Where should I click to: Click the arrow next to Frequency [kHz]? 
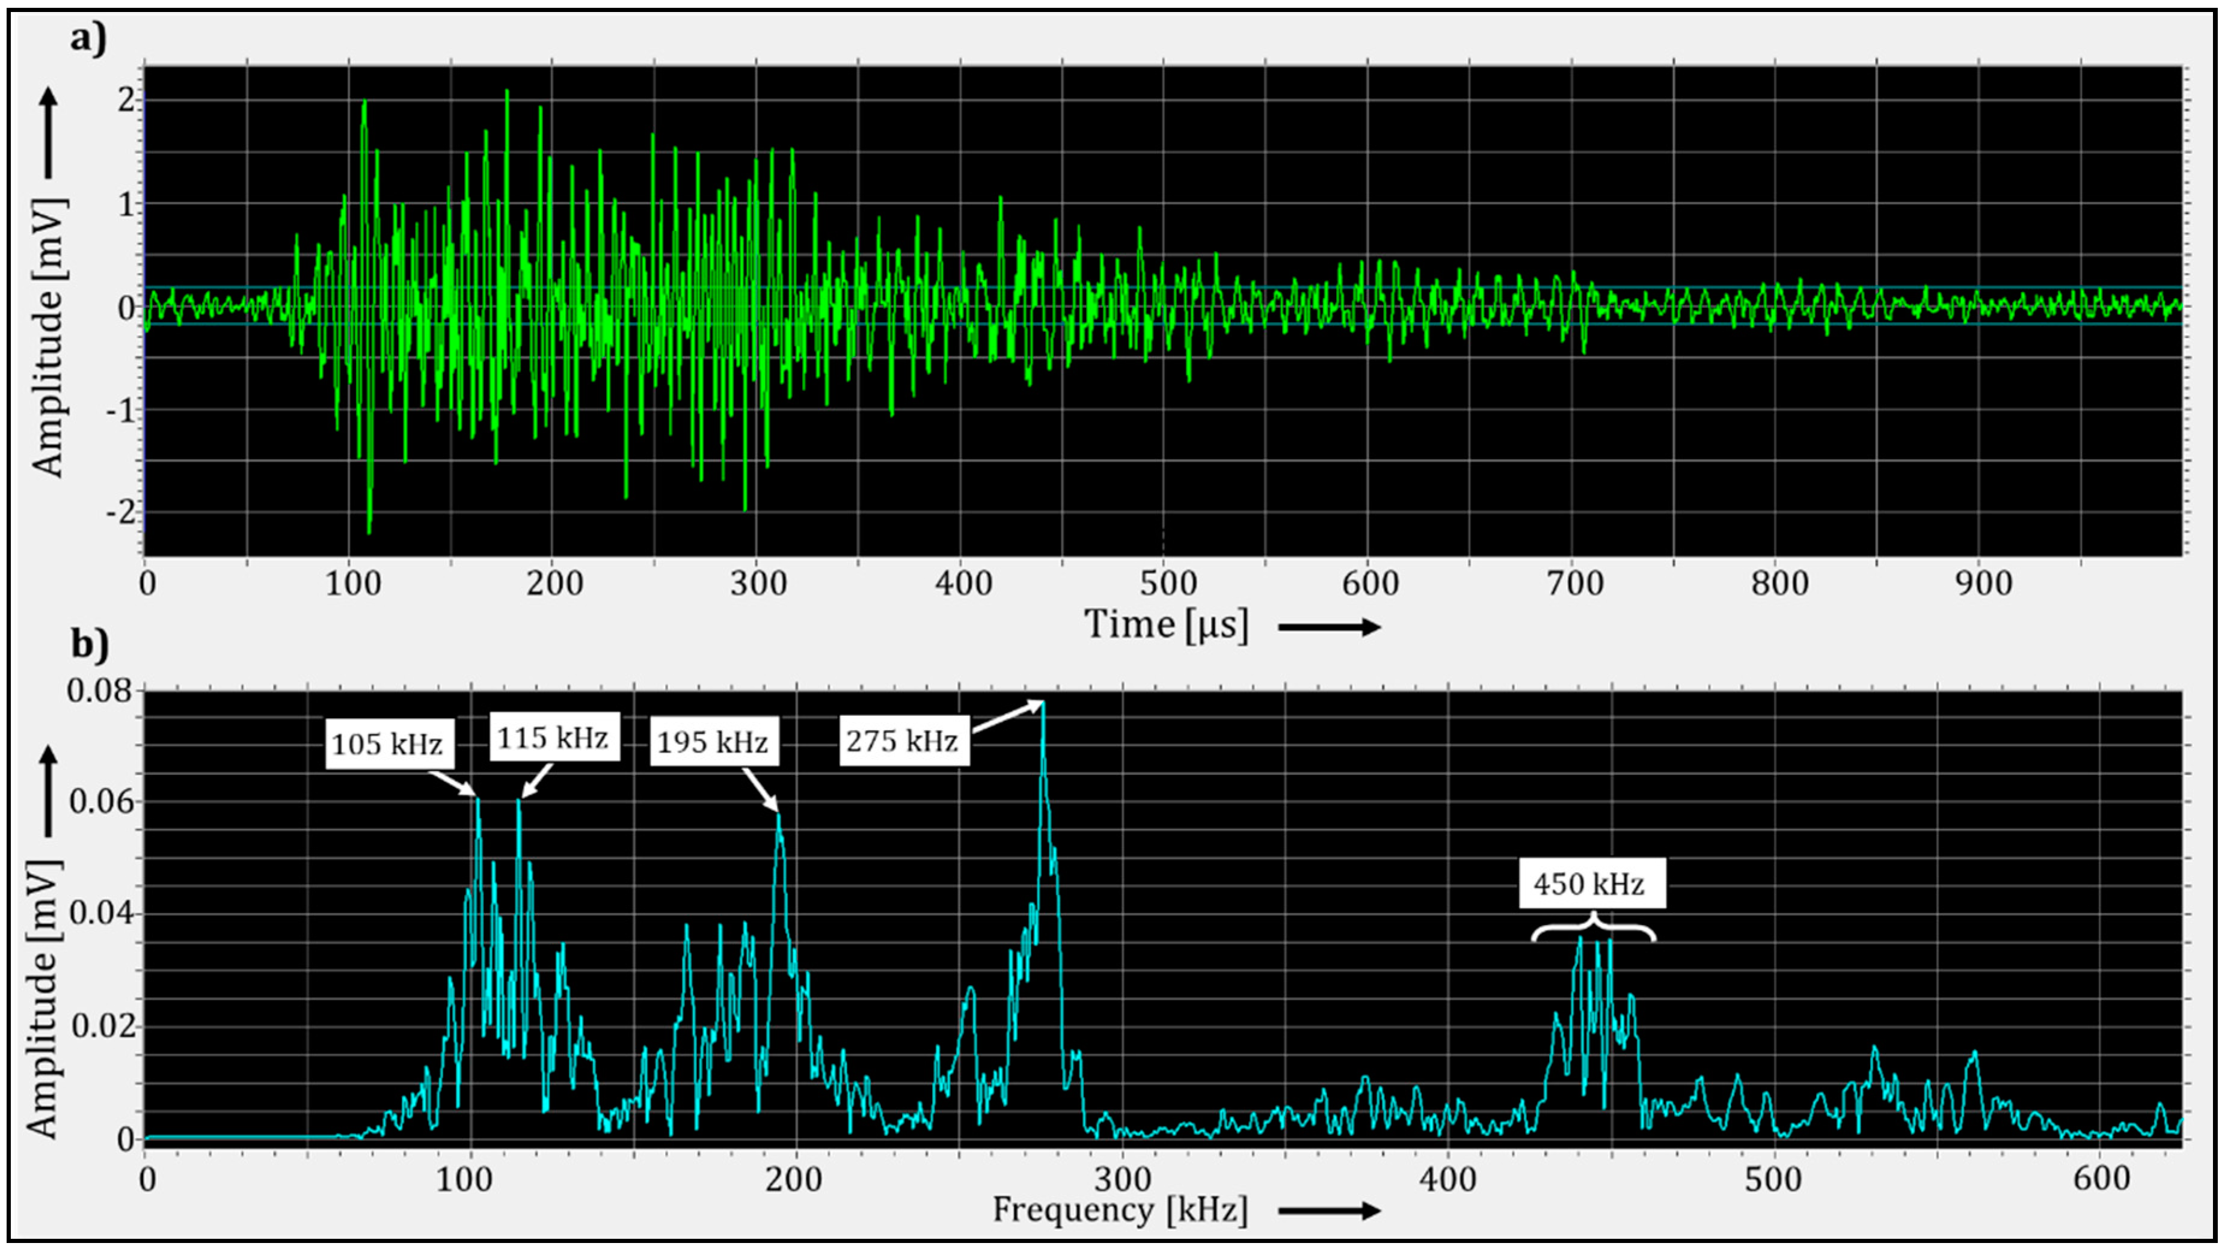coord(1330,1210)
